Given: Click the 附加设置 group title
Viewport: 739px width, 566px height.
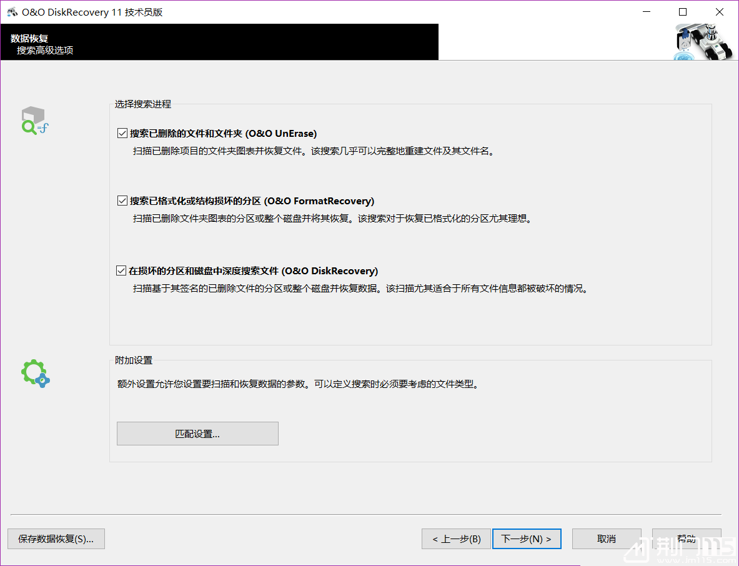Looking at the screenshot, I should [134, 360].
